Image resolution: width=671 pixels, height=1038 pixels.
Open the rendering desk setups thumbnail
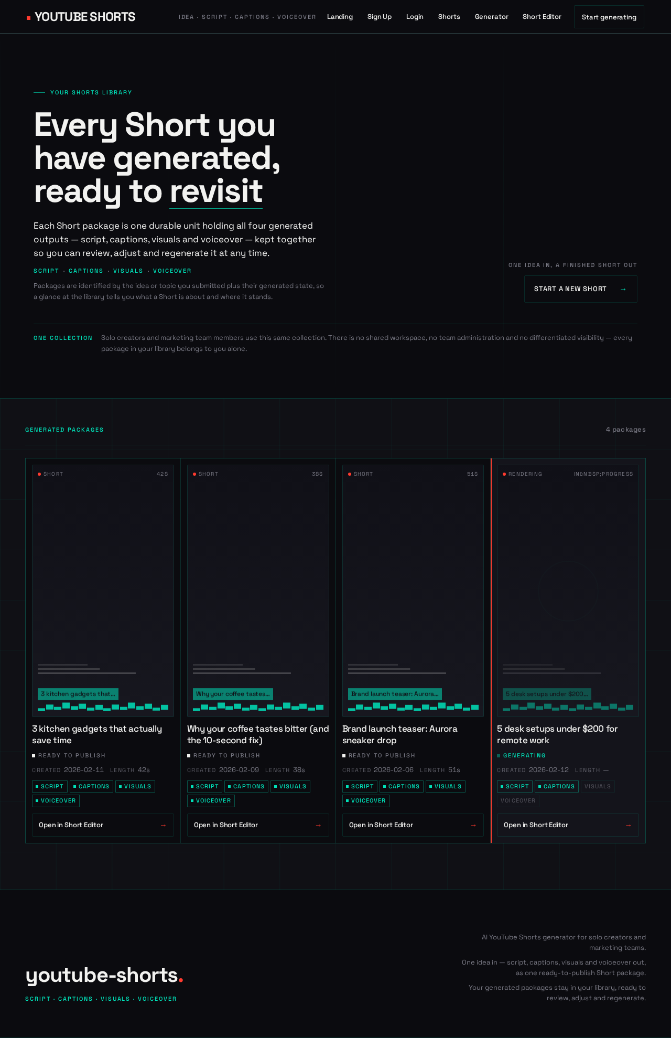click(x=568, y=591)
